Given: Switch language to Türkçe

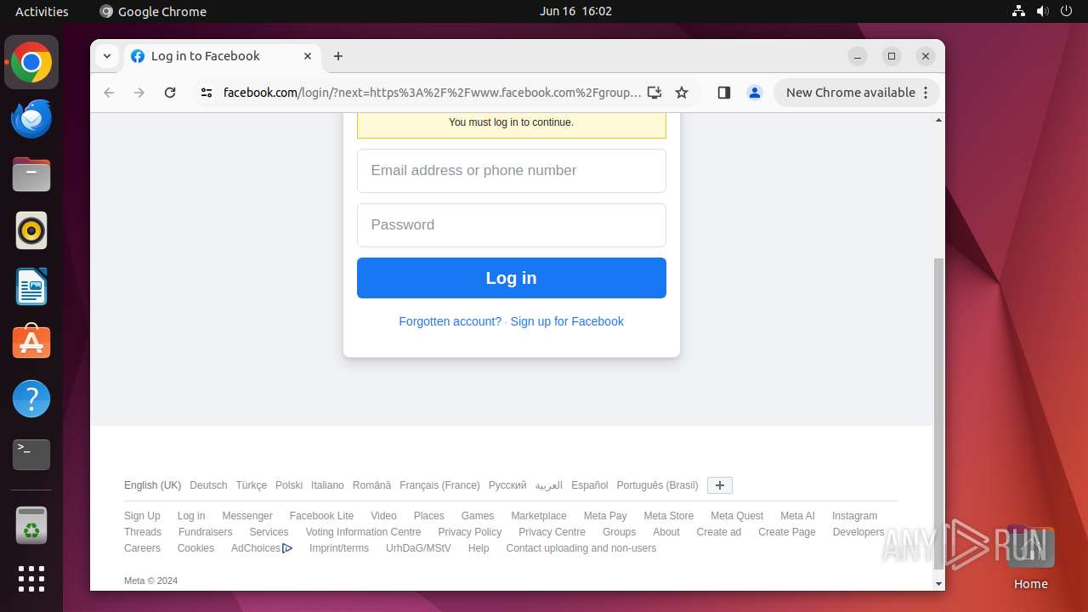Looking at the screenshot, I should pyautogui.click(x=252, y=485).
